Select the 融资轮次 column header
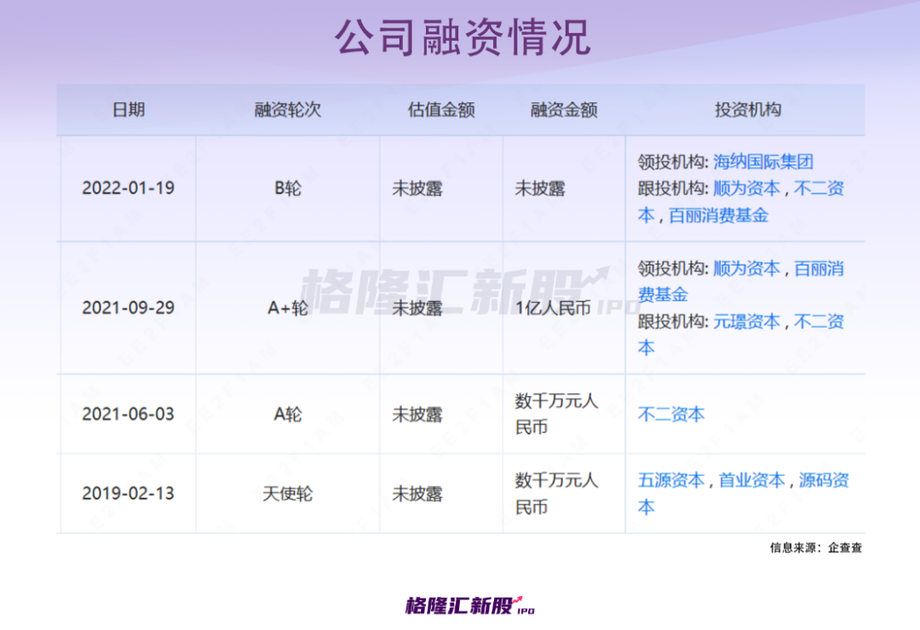 click(x=288, y=110)
